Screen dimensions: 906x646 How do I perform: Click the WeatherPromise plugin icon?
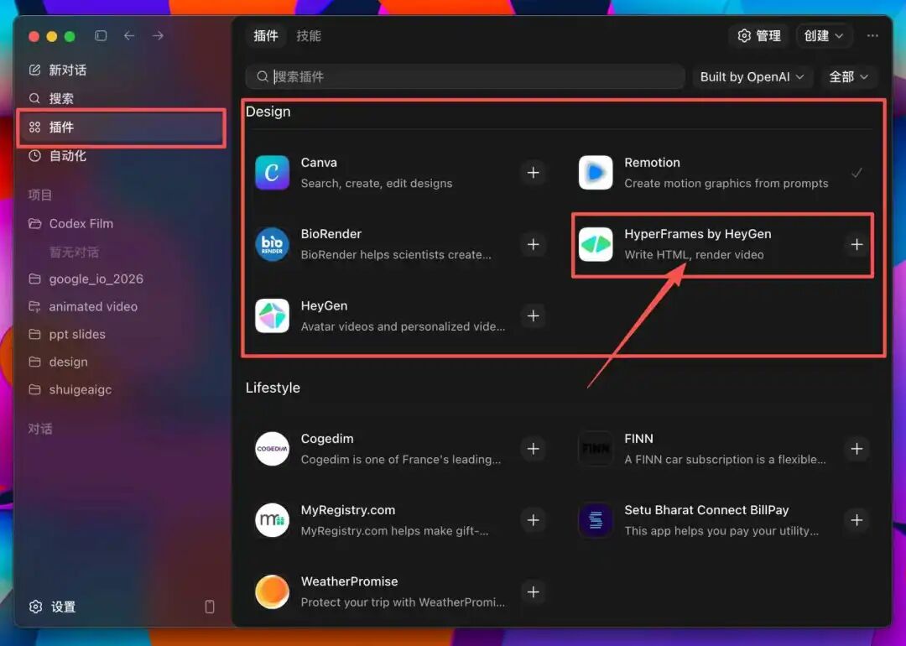pos(272,592)
